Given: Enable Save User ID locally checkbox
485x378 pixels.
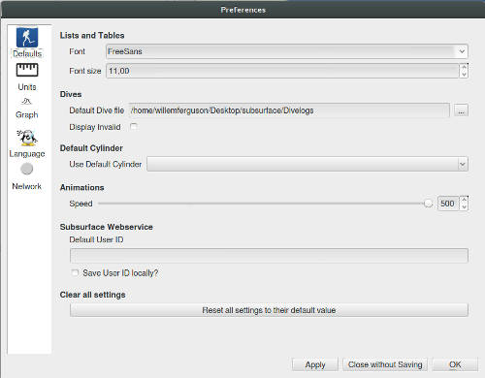Looking at the screenshot, I should [75, 273].
